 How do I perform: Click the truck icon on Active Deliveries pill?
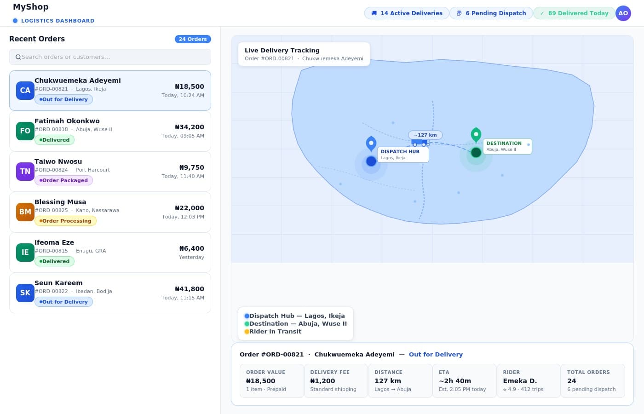coord(374,13)
